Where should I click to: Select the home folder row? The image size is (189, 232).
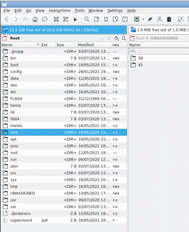[64, 105]
